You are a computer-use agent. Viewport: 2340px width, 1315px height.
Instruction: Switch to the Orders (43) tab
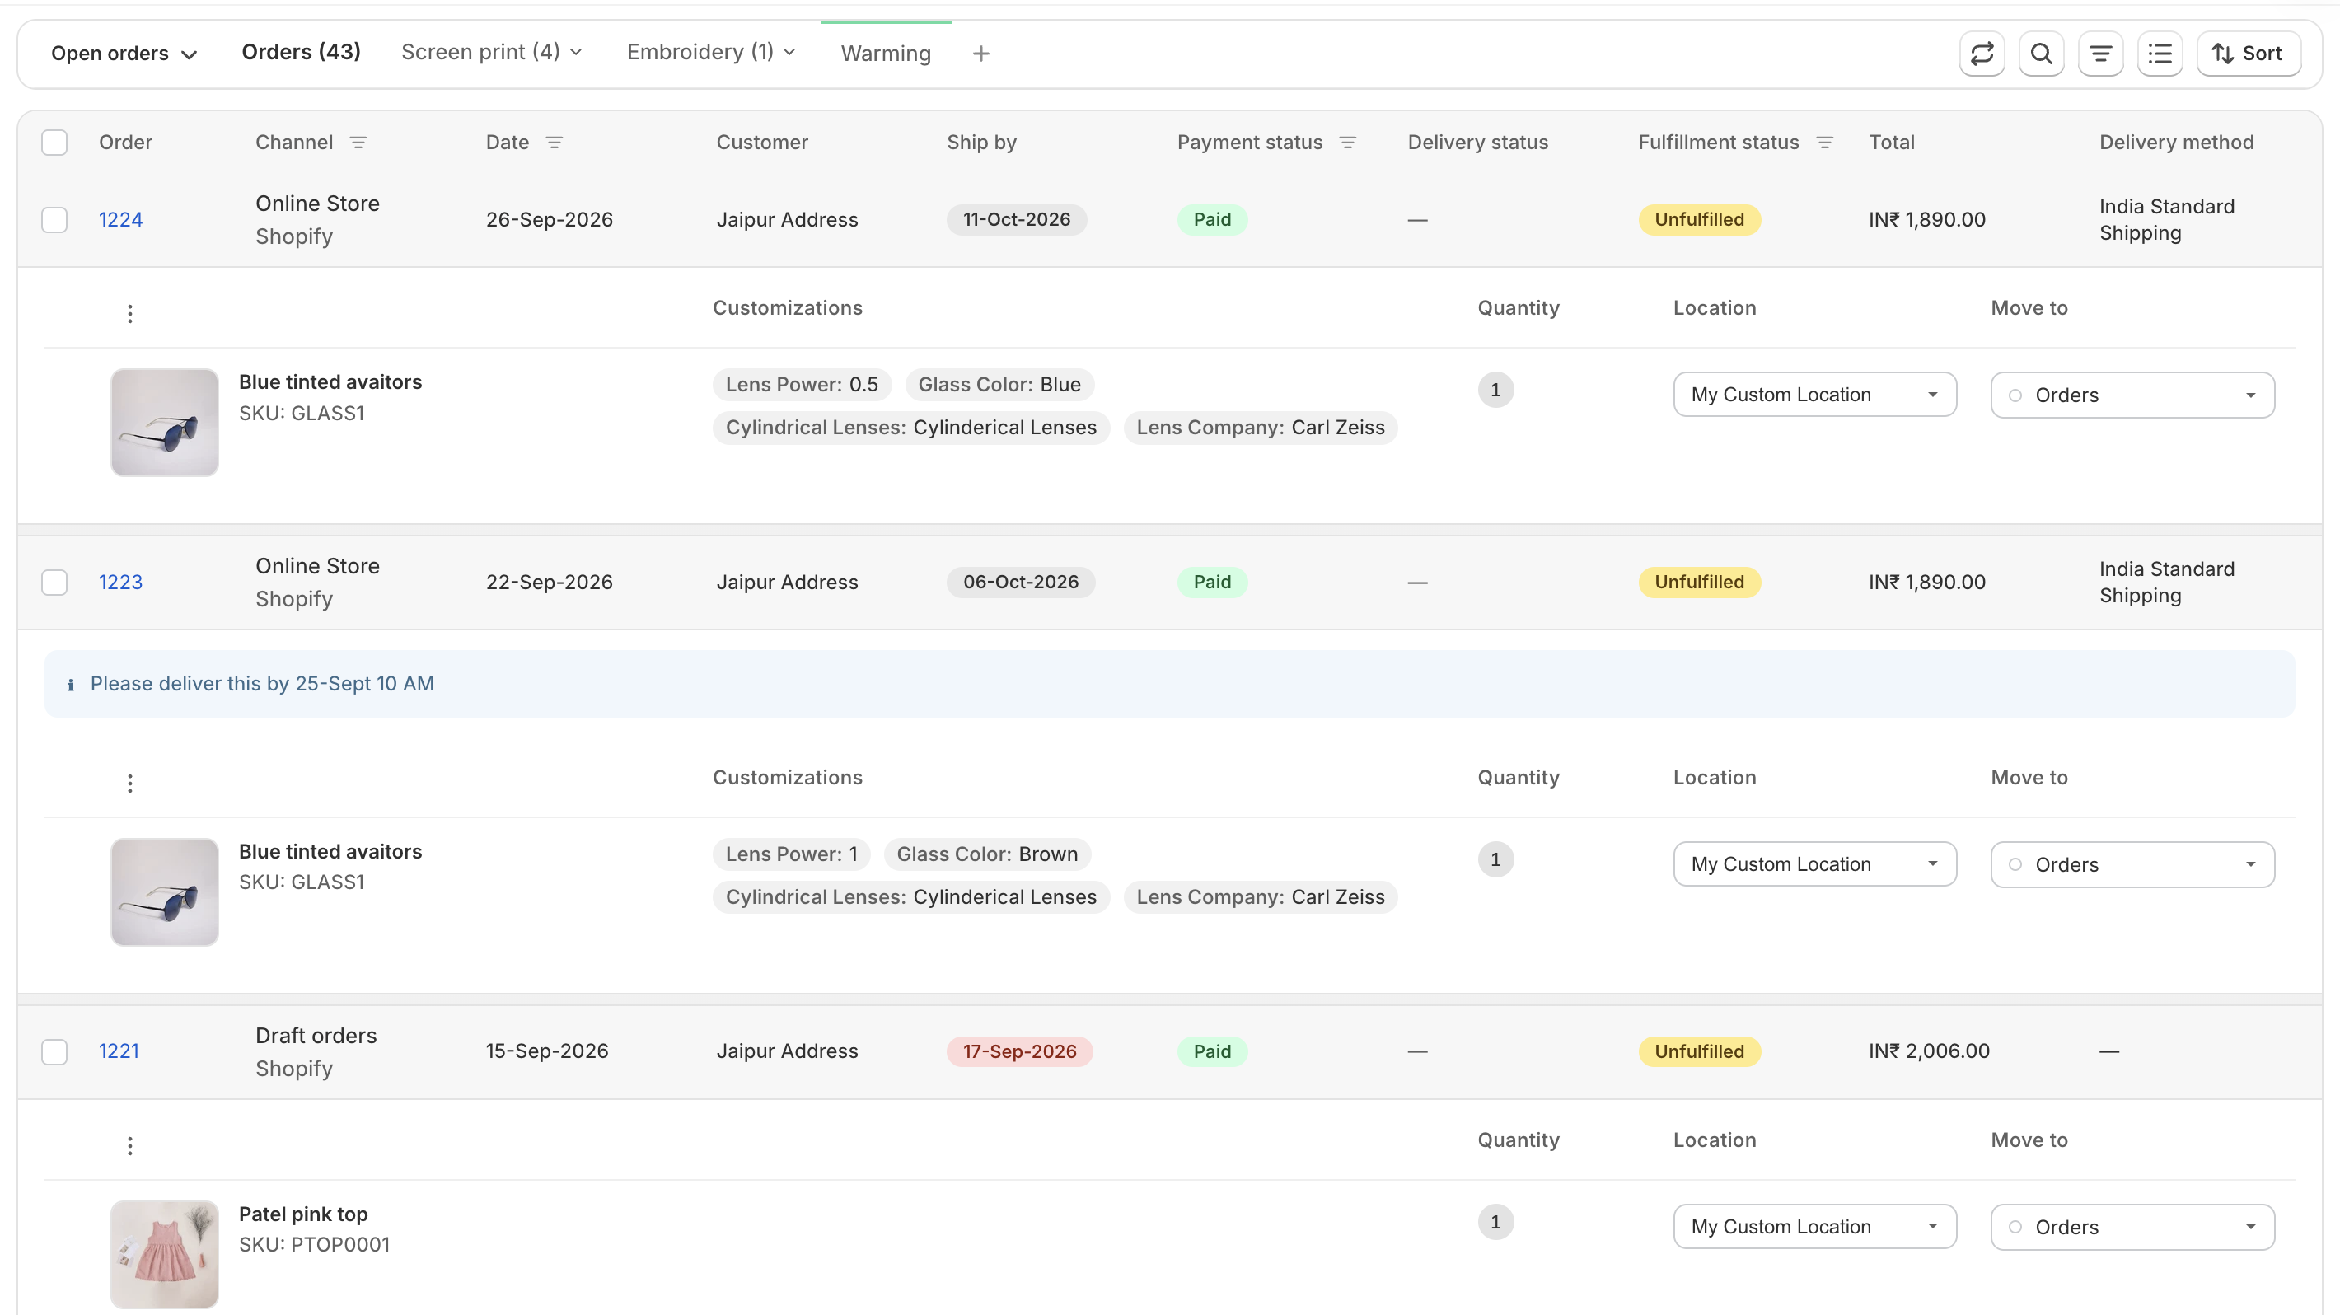point(301,52)
